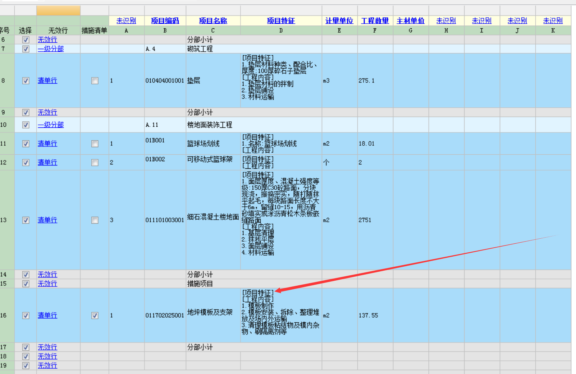Select the A.4 code cell
Image resolution: width=576 pixels, height=374 pixels.
click(165, 49)
